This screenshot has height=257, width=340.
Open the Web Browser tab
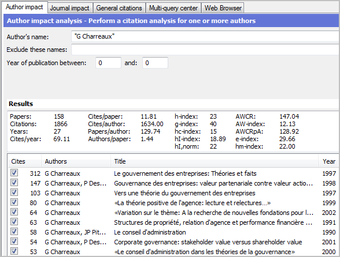223,8
